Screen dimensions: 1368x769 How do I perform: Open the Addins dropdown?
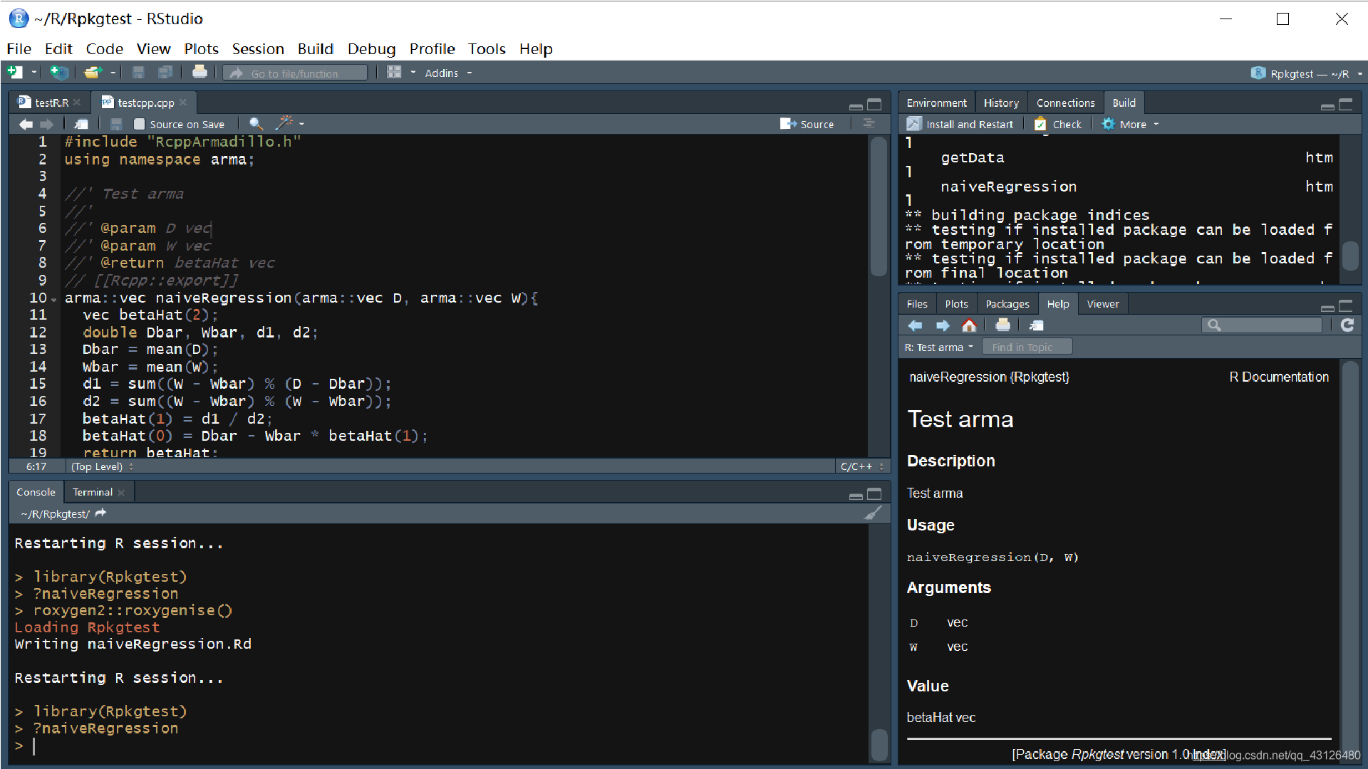pyautogui.click(x=448, y=73)
